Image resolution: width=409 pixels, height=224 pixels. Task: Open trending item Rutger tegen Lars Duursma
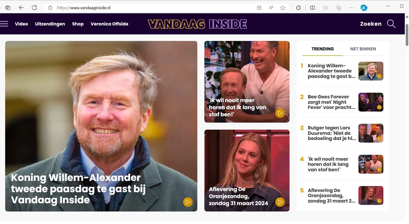(332, 133)
